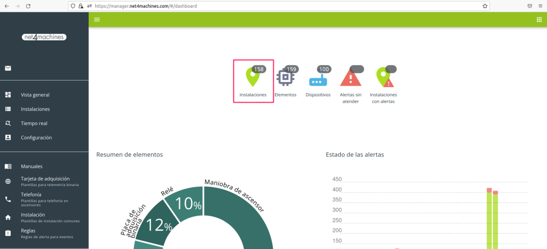Click the Alertas sin atender warning triangle

pyautogui.click(x=351, y=77)
